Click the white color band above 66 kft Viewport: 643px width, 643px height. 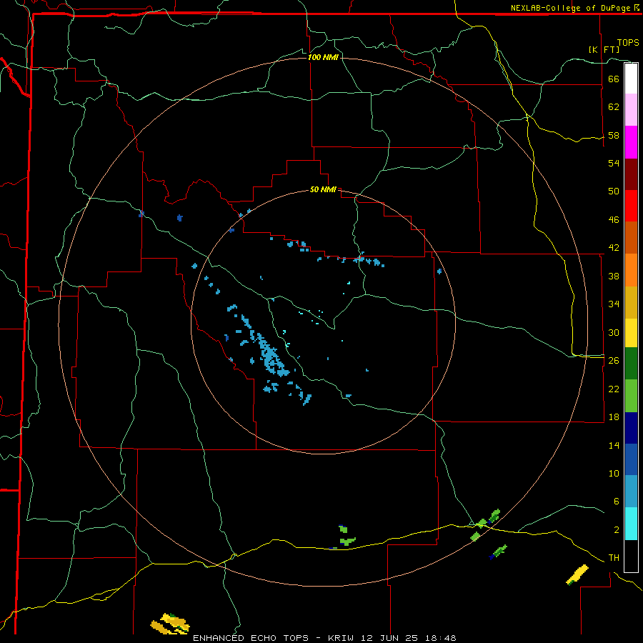point(631,79)
